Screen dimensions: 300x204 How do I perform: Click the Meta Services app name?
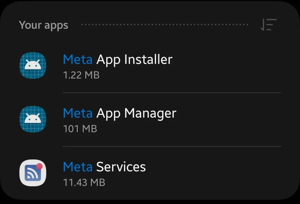pyautogui.click(x=104, y=167)
